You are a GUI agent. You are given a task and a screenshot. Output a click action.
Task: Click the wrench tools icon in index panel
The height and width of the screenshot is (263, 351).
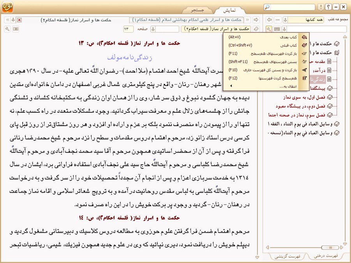[x=269, y=29]
